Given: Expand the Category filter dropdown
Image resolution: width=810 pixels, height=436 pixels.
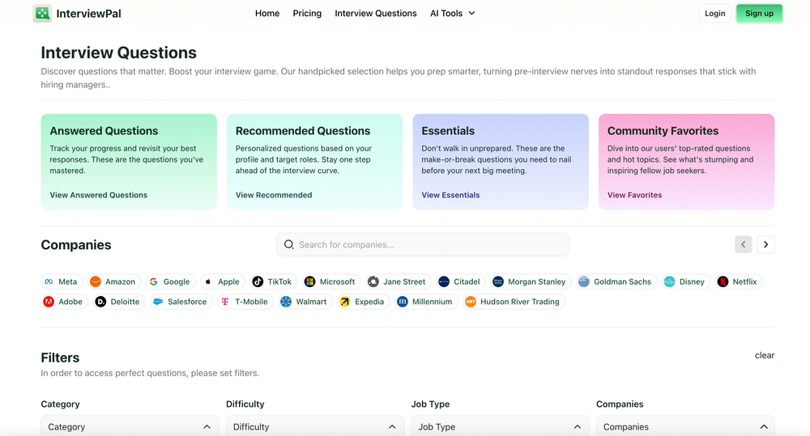Looking at the screenshot, I should [130, 426].
